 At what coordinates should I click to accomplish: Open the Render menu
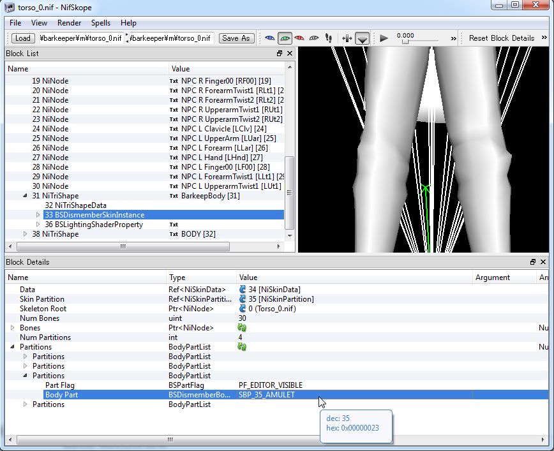click(69, 23)
